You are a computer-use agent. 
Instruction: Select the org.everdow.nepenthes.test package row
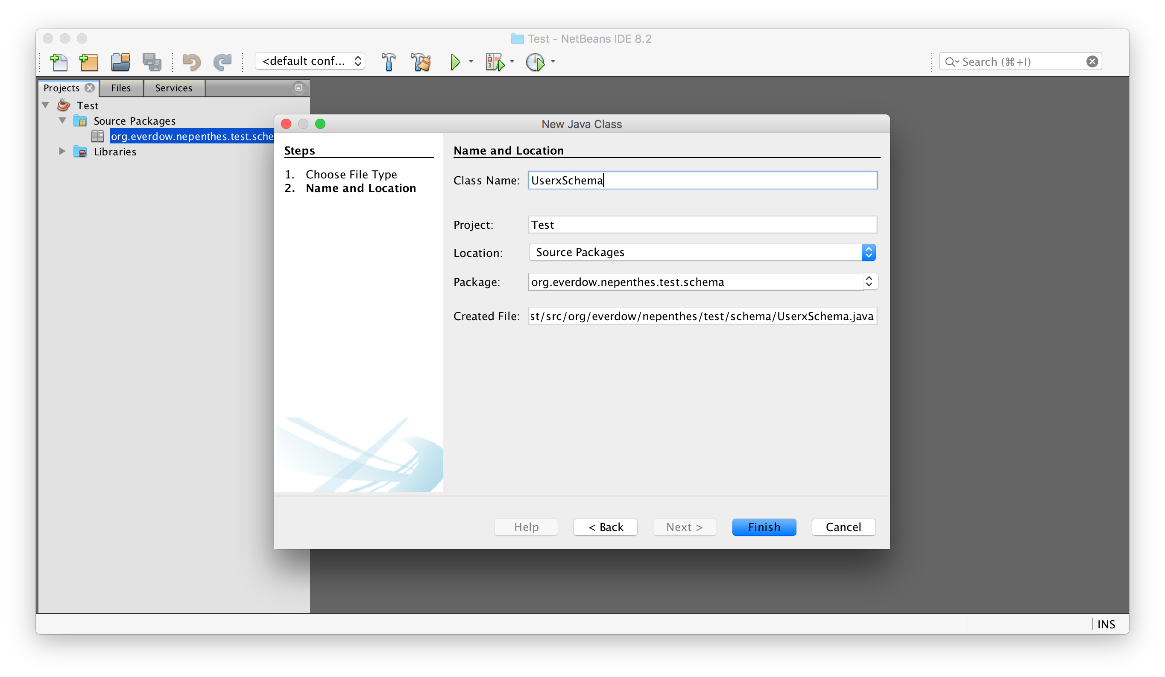click(192, 136)
